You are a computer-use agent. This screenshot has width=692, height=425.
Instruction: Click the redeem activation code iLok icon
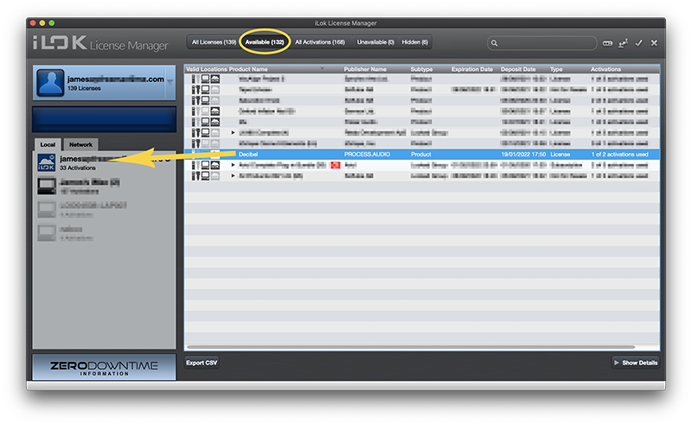(x=607, y=43)
